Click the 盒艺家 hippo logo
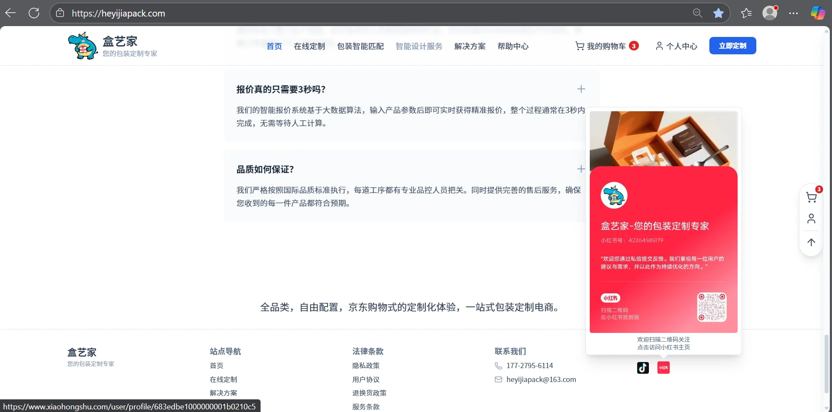 tap(83, 45)
